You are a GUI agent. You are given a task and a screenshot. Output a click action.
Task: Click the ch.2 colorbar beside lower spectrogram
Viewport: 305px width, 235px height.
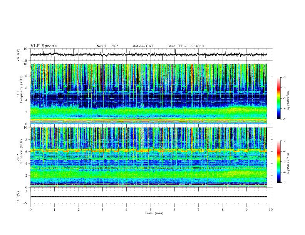(x=279, y=162)
